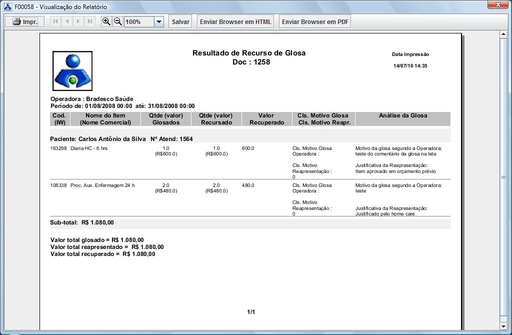The image size is (512, 335).
Task: Click the scrollbar up arrow
Action: point(503,34)
